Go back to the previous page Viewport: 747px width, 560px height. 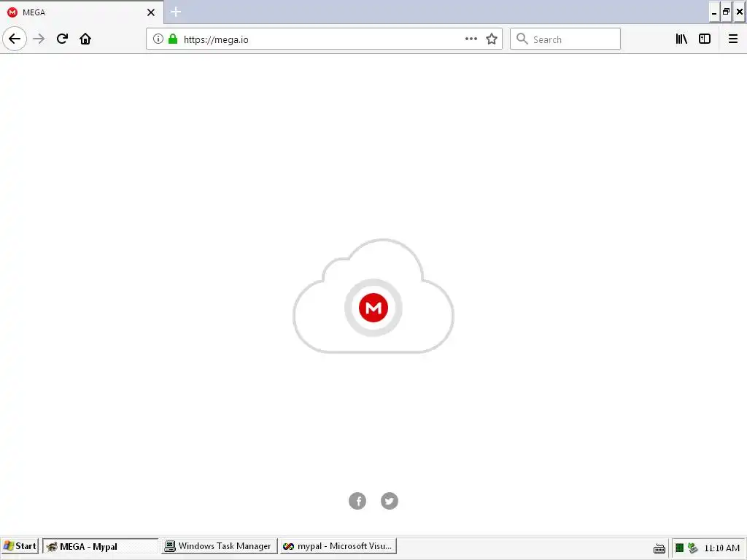(x=15, y=39)
